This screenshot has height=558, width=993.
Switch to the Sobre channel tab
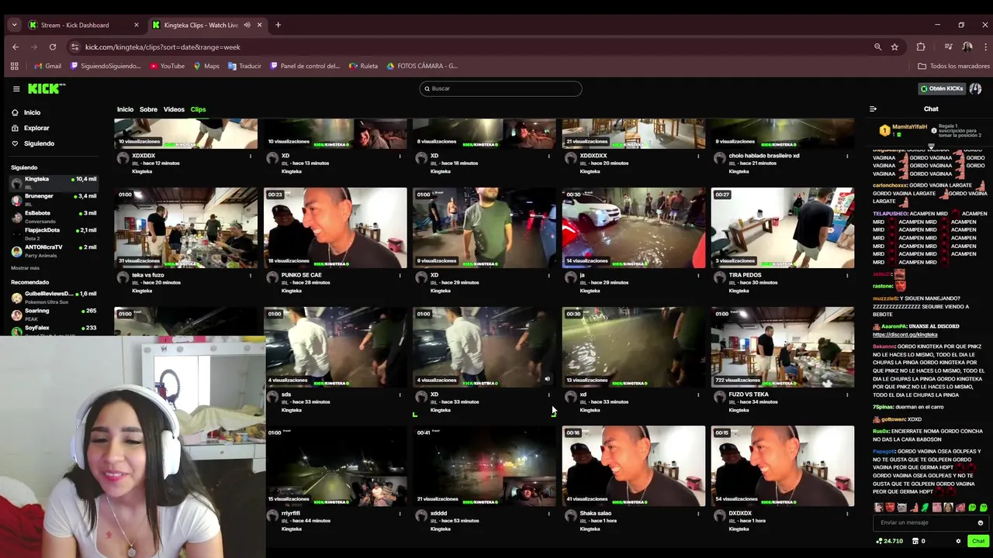click(x=148, y=109)
